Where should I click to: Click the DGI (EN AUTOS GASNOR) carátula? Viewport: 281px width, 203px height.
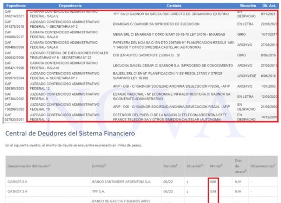(x=146, y=55)
